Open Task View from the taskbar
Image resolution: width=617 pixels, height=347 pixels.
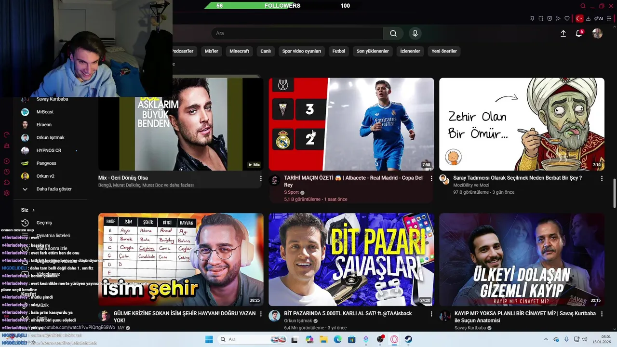point(295,339)
